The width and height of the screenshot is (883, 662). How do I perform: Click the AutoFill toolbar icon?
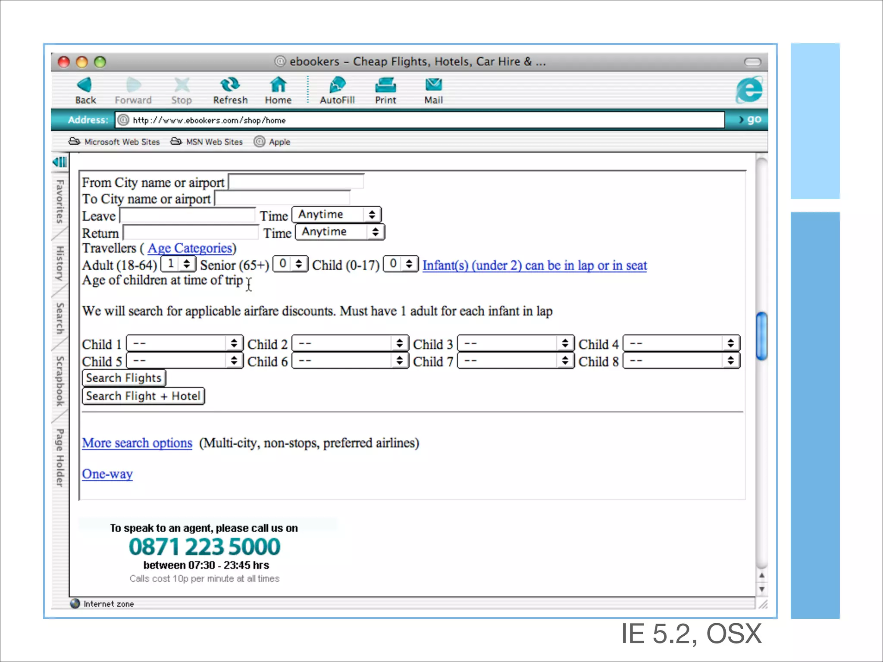point(337,85)
